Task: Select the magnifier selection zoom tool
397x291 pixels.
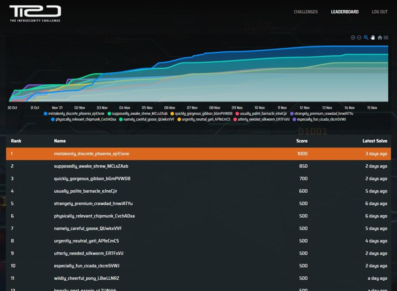Action: pyautogui.click(x=366, y=38)
